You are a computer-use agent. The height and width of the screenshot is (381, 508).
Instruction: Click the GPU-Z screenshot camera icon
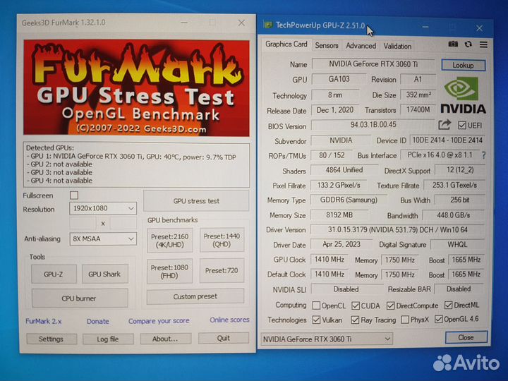[453, 44]
